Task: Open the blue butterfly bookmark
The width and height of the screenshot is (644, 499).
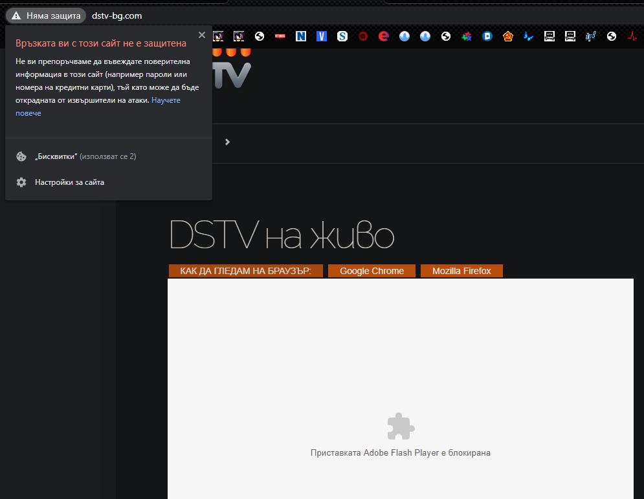Action: pos(529,36)
